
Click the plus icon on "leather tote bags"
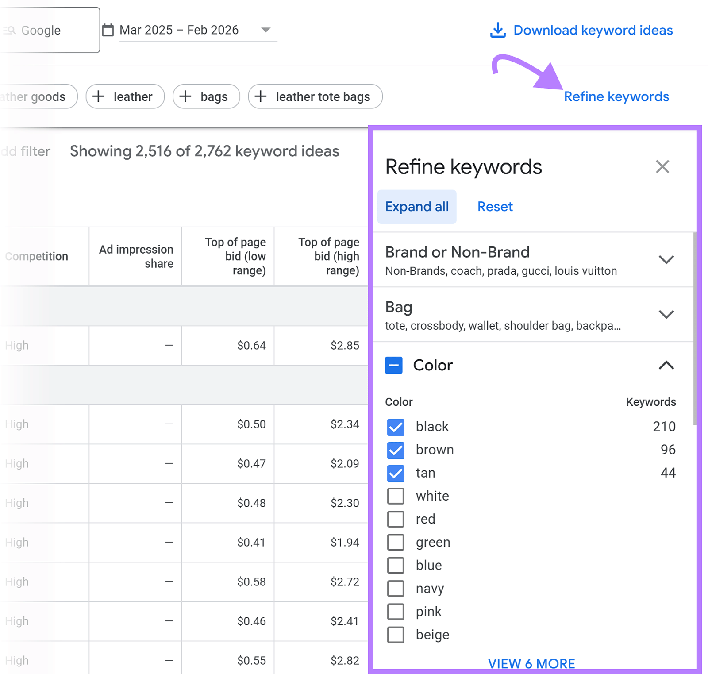(261, 96)
